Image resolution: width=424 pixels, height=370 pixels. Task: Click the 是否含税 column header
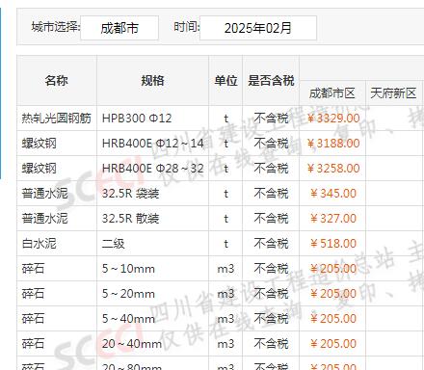tap(271, 80)
